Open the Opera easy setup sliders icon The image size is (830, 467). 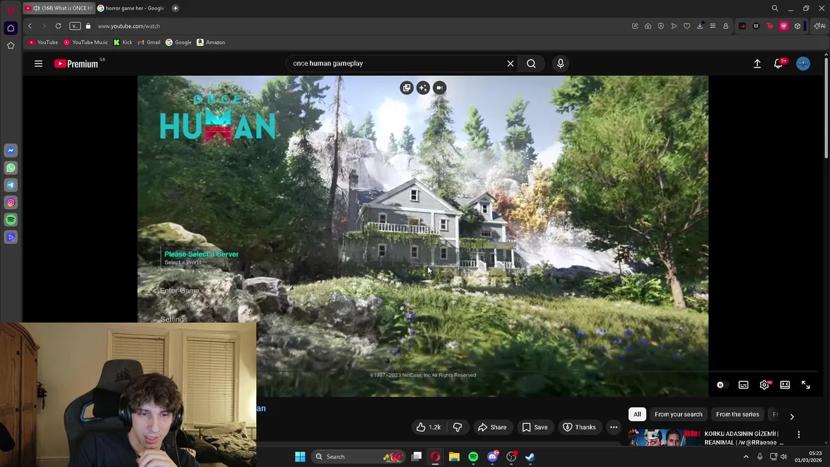point(713,26)
